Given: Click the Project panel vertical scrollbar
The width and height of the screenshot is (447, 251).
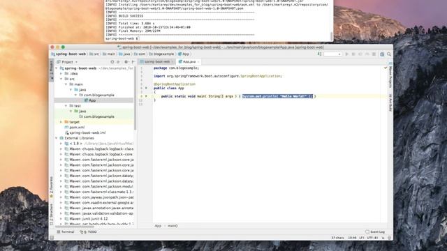Looking at the screenshot, I should (135, 98).
